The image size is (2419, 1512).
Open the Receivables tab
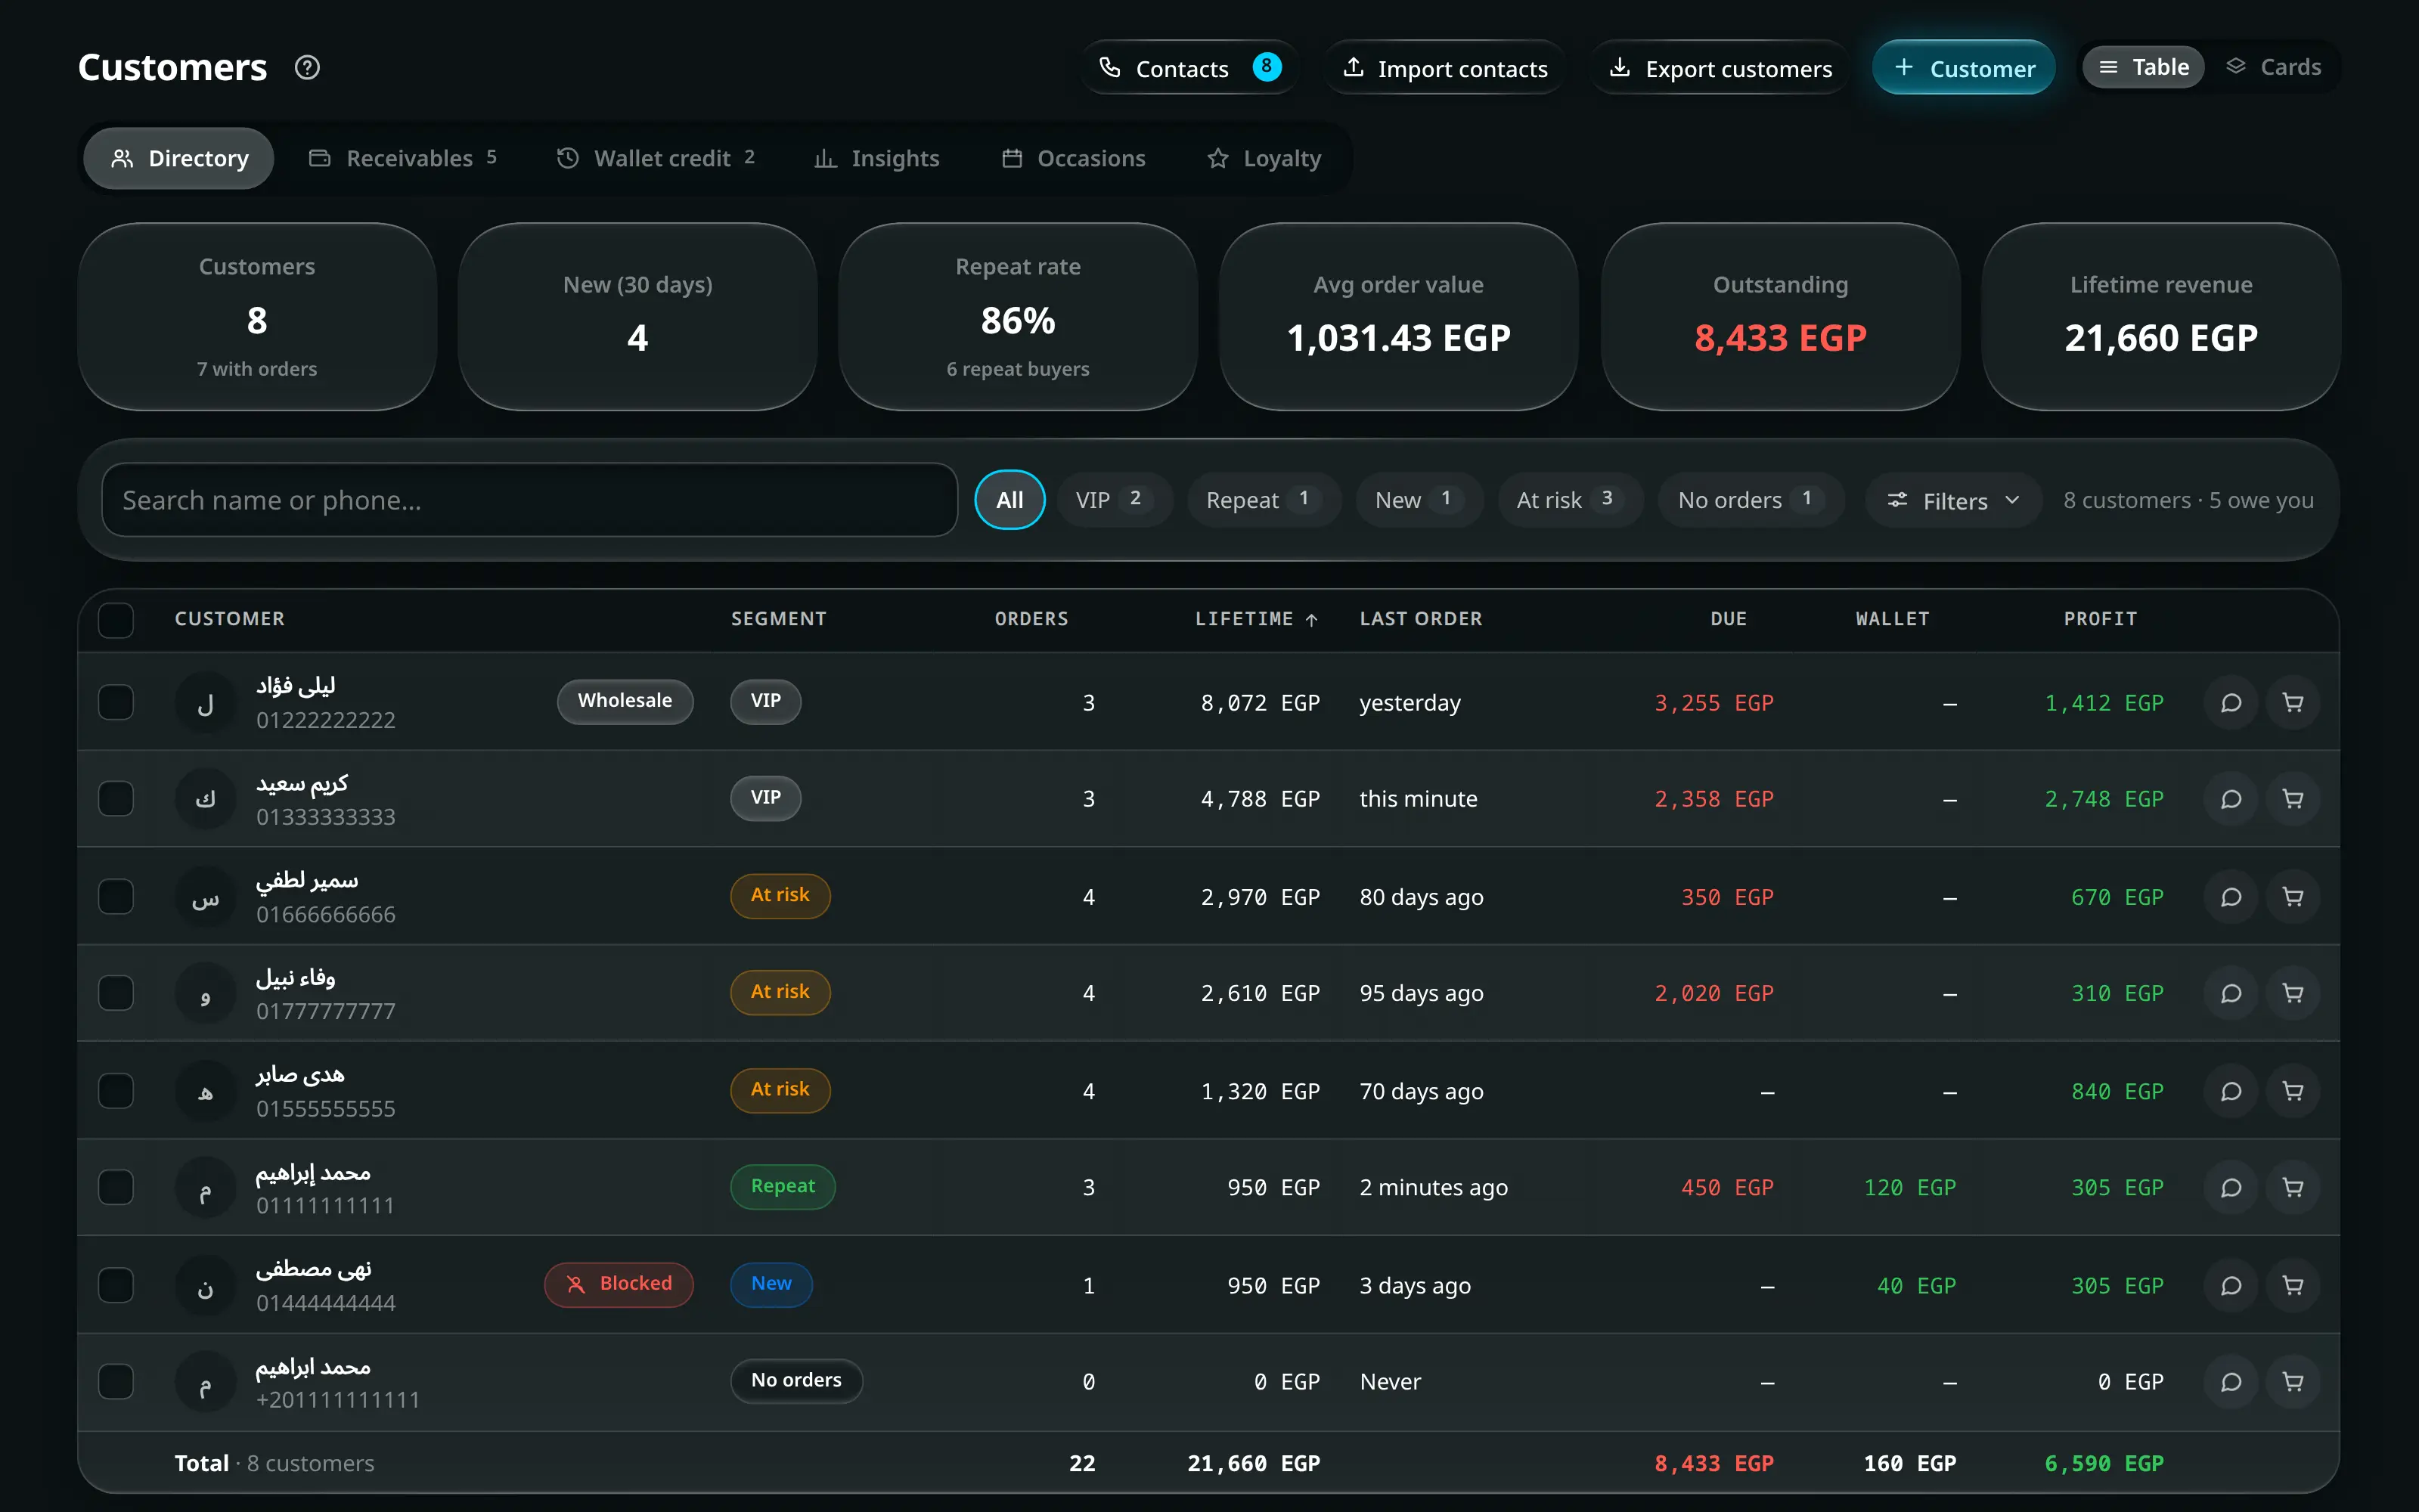click(403, 158)
